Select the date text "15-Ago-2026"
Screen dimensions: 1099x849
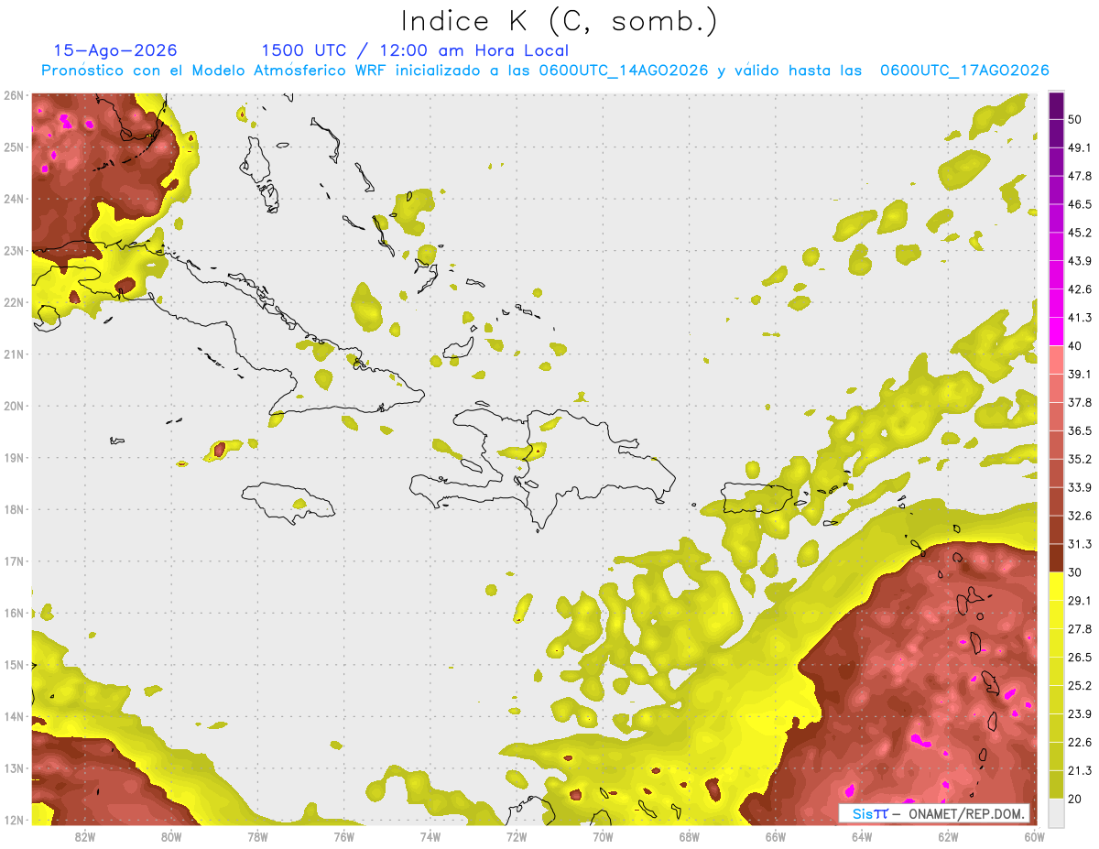point(115,50)
